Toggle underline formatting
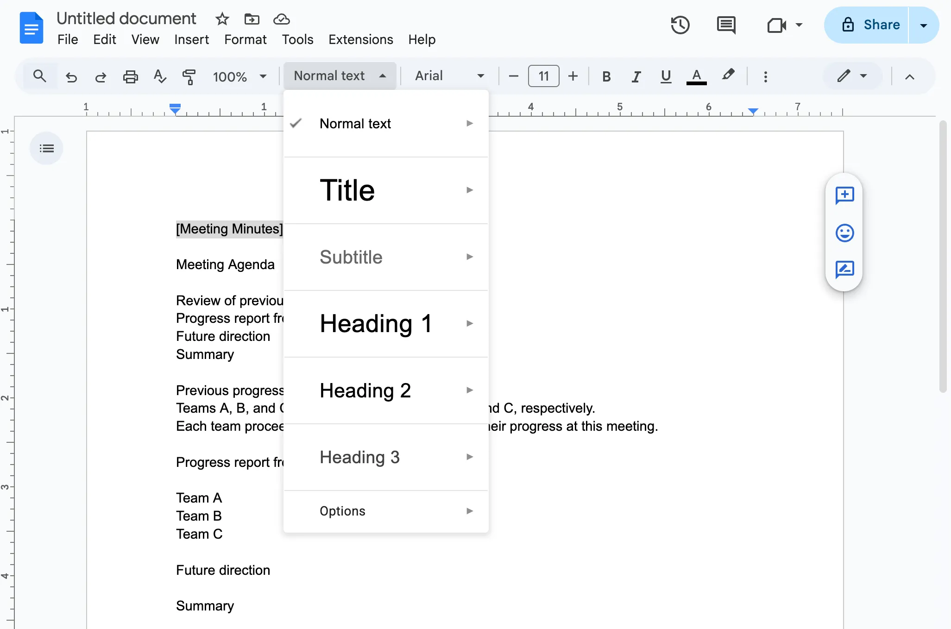This screenshot has height=629, width=951. [x=666, y=76]
